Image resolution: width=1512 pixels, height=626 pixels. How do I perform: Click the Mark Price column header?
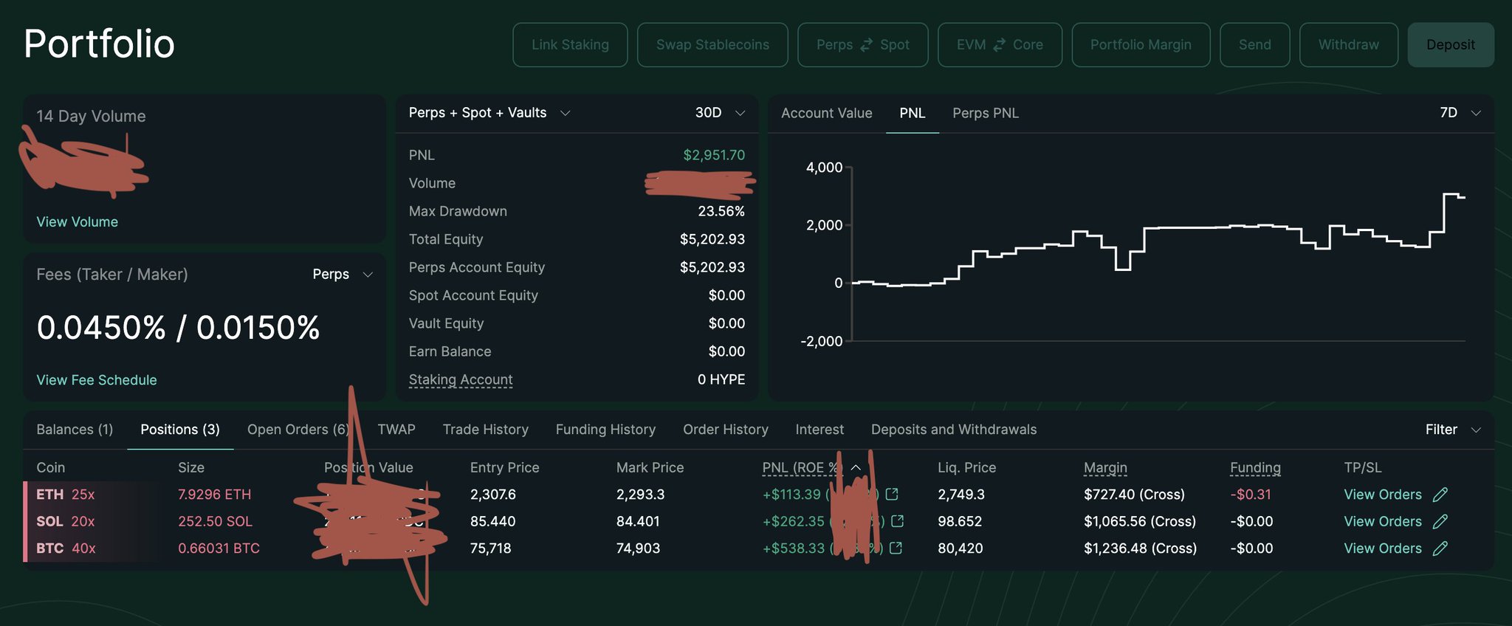tap(650, 468)
